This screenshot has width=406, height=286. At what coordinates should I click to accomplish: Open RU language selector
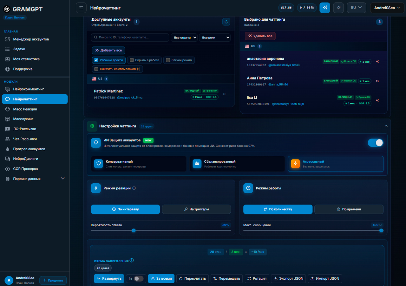click(357, 8)
